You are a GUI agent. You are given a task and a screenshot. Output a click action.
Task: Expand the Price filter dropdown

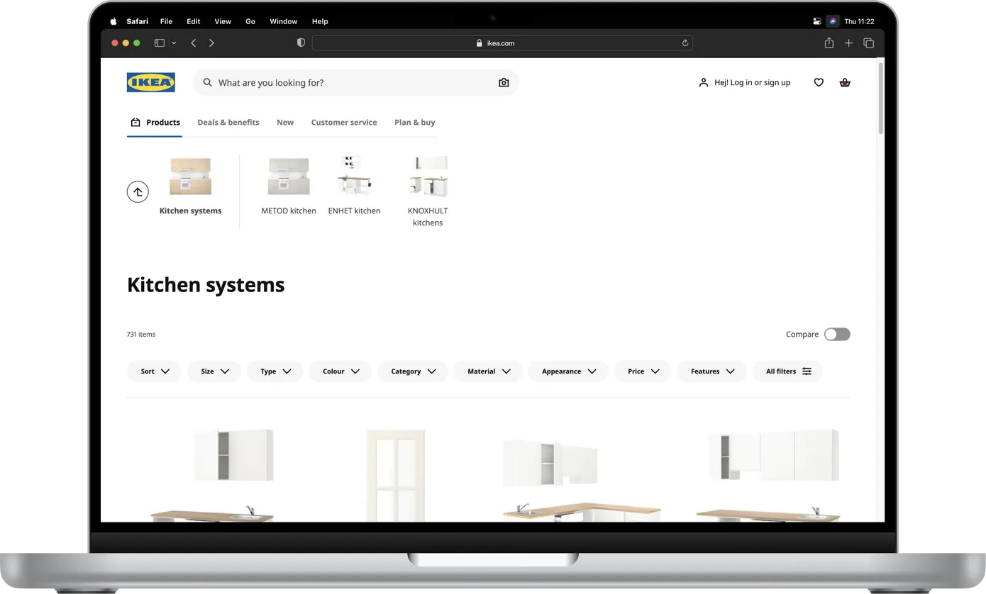coord(643,371)
